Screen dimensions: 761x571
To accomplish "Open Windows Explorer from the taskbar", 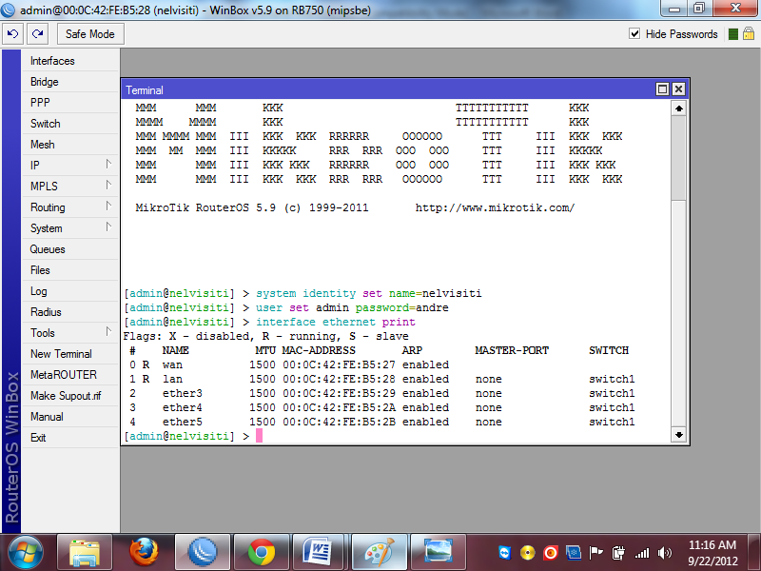I will click(85, 553).
